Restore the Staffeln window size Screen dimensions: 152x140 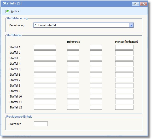(x=136, y=4)
